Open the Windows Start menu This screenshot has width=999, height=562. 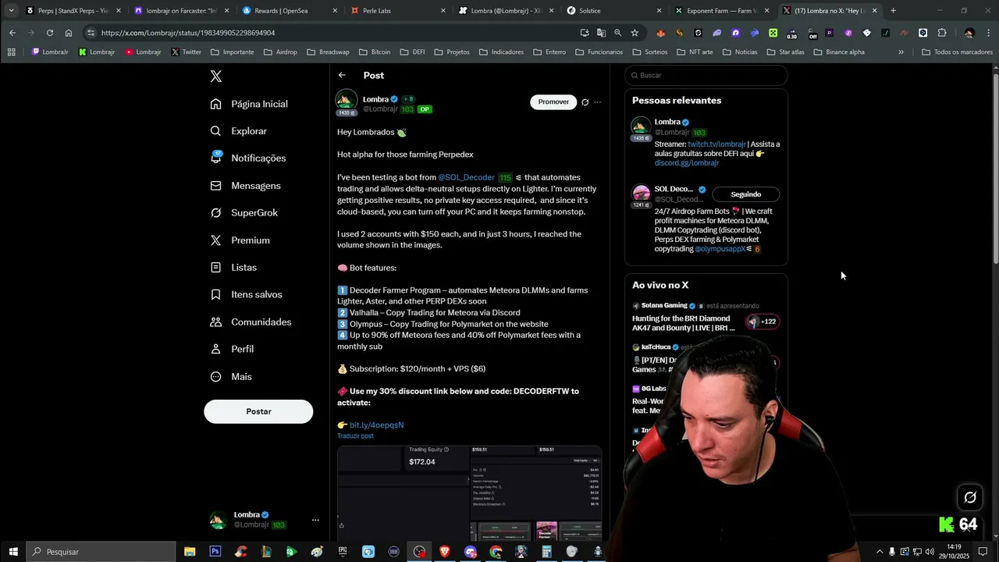(13, 551)
